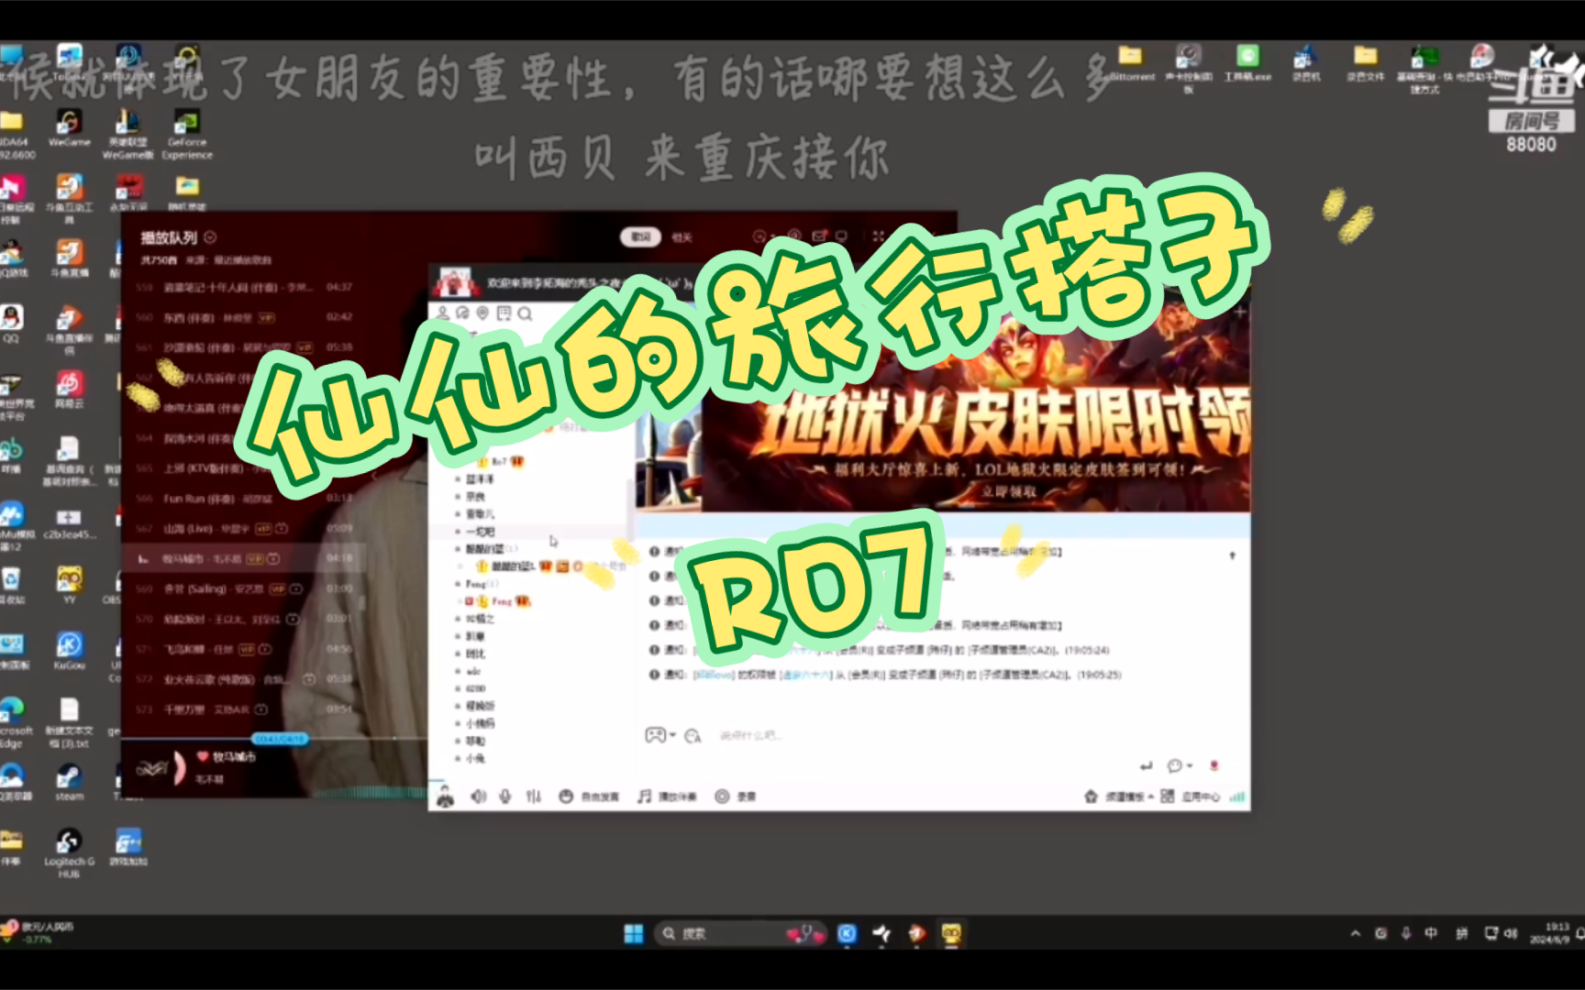Launch GeForce Experience from the desktop

tap(187, 135)
